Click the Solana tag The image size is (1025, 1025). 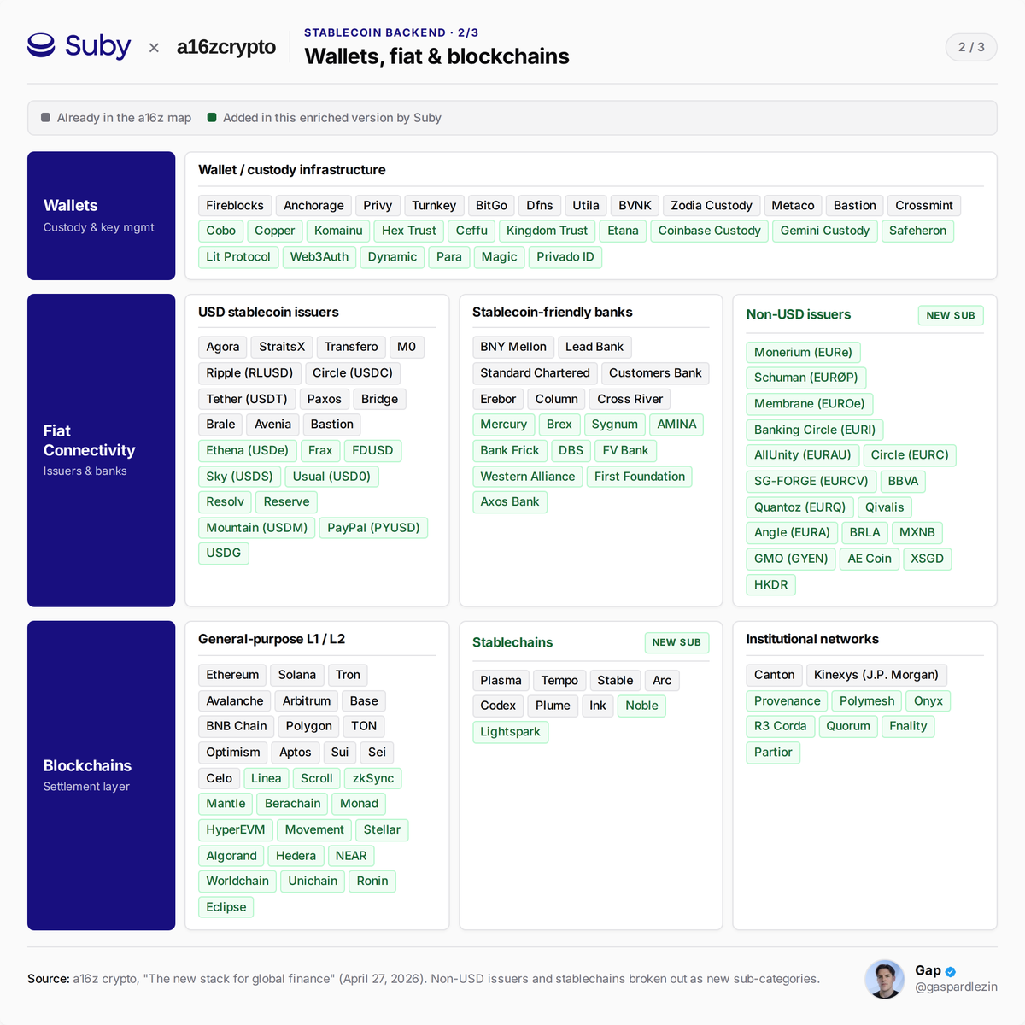[297, 675]
